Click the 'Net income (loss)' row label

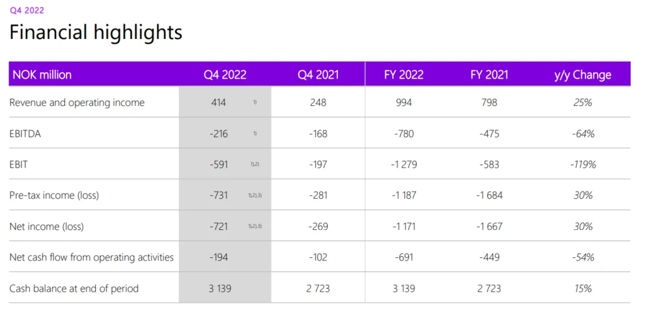click(47, 227)
